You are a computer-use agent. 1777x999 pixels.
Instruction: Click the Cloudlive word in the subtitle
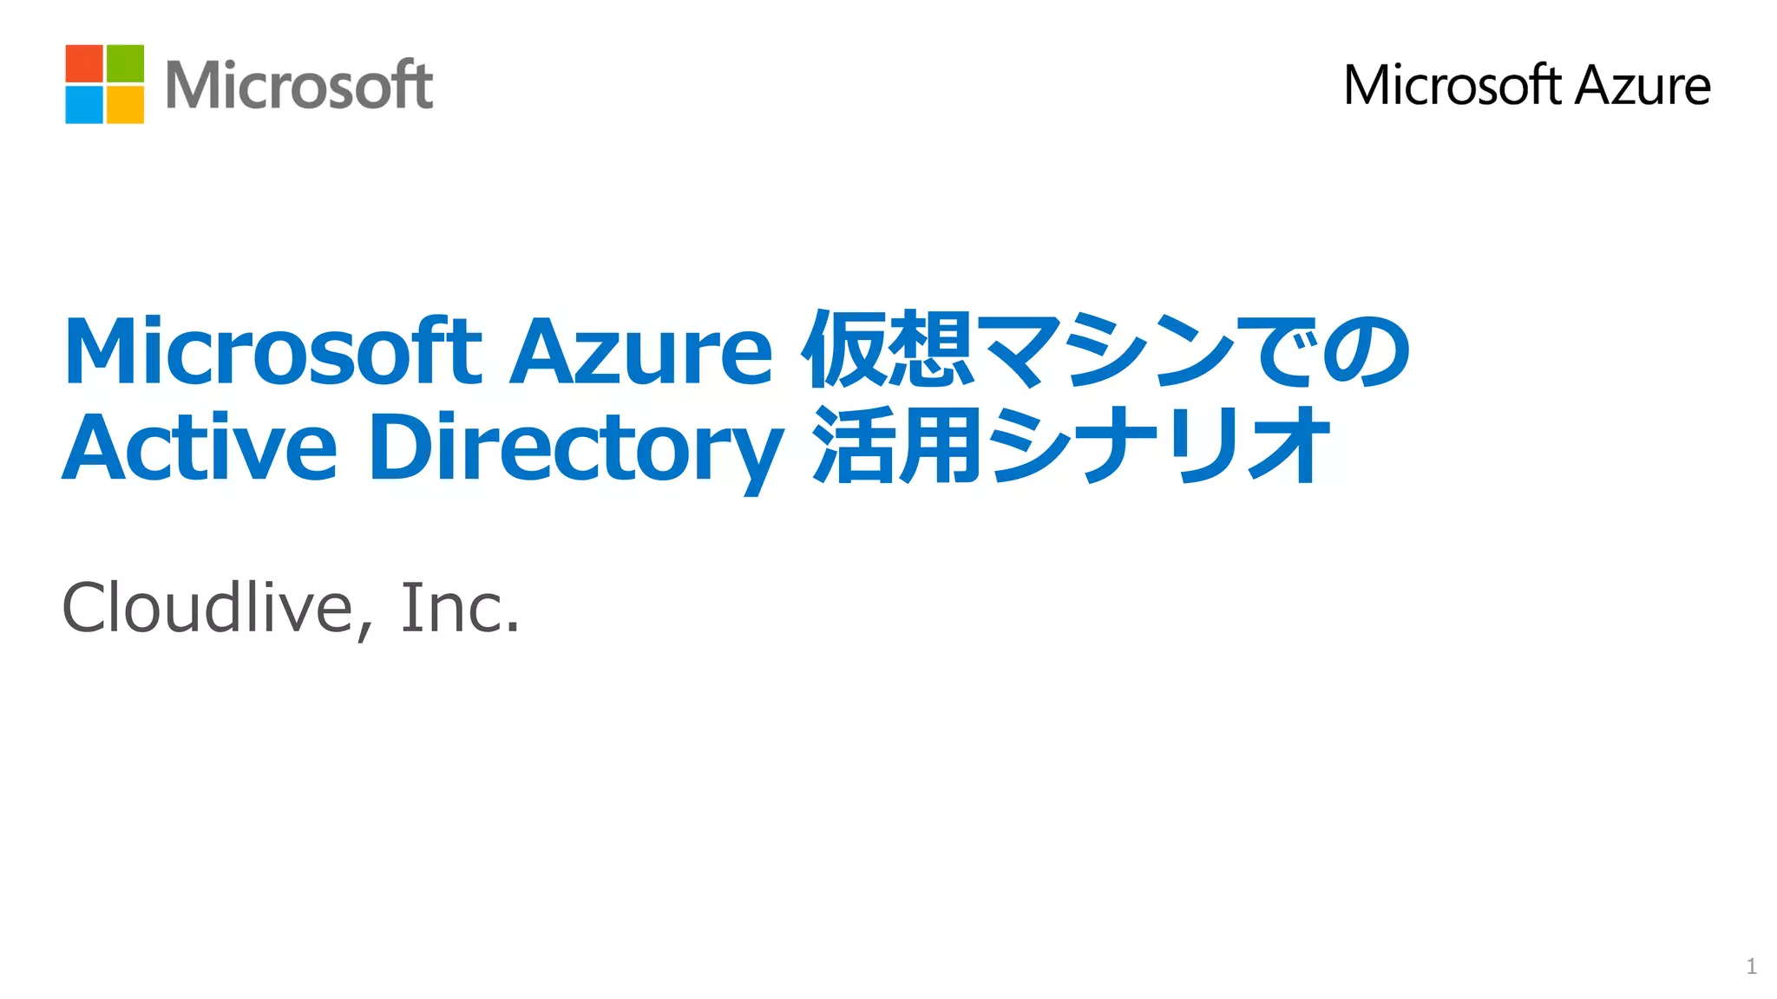[x=207, y=607]
